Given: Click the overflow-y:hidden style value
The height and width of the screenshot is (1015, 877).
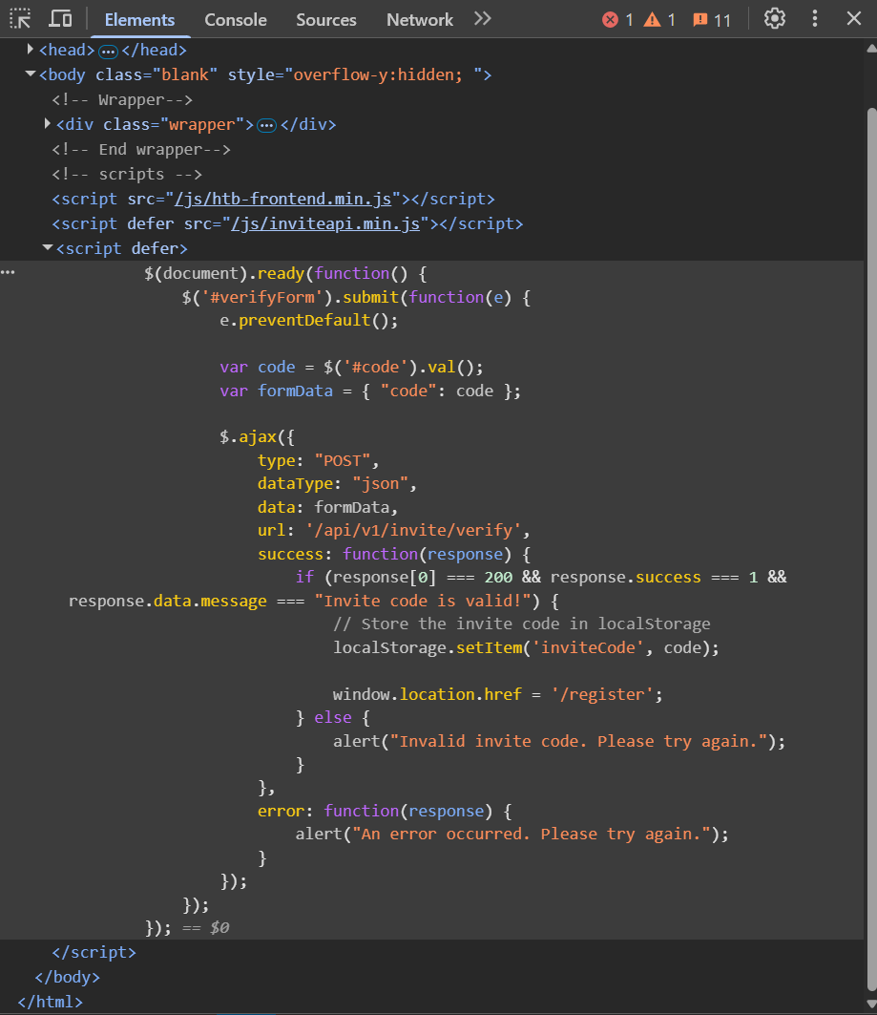Looking at the screenshot, I should coord(378,75).
